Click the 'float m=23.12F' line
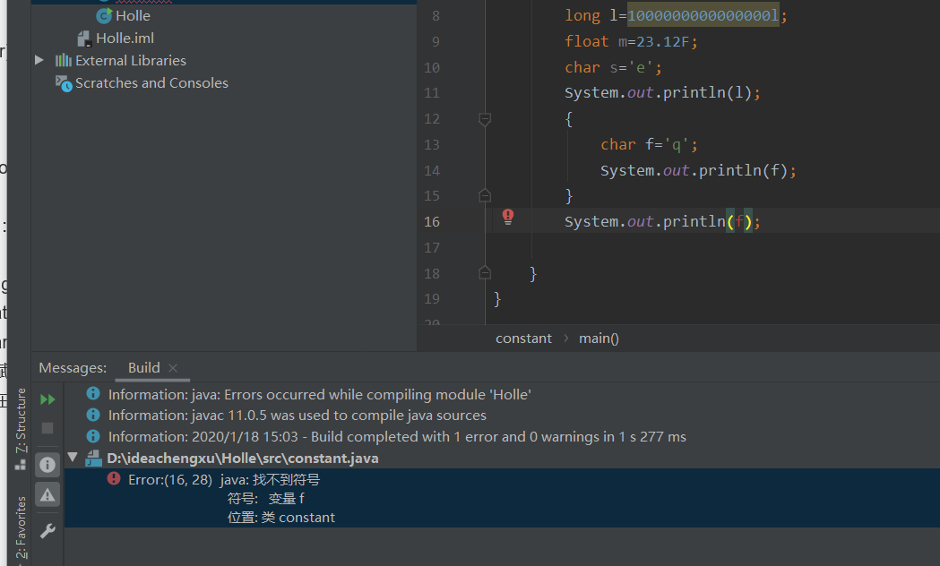The width and height of the screenshot is (940, 566). click(631, 41)
